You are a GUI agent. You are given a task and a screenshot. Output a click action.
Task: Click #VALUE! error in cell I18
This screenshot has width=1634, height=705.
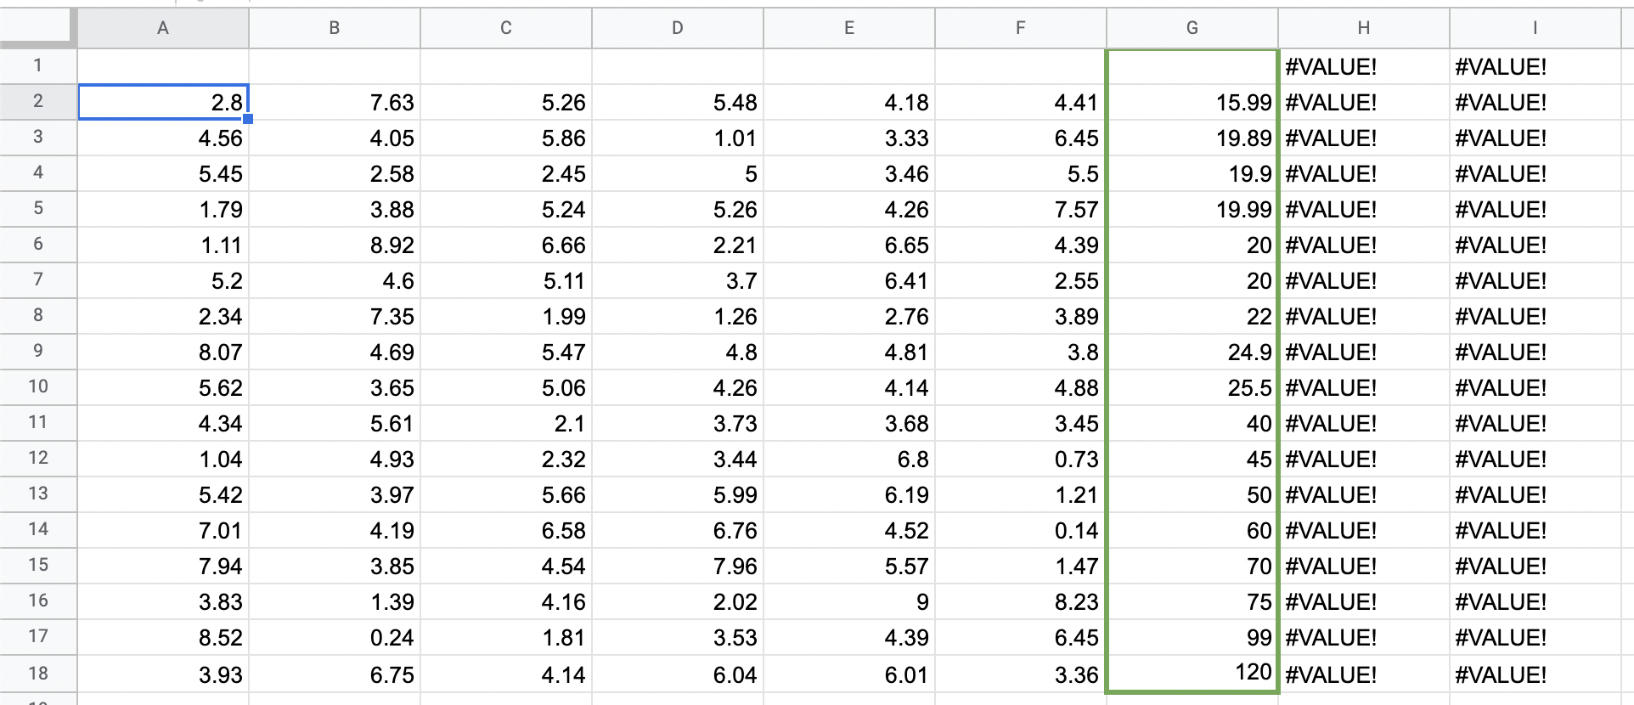[1535, 673]
